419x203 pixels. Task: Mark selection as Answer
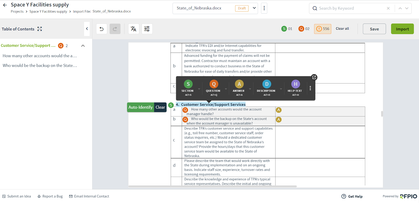(239, 88)
